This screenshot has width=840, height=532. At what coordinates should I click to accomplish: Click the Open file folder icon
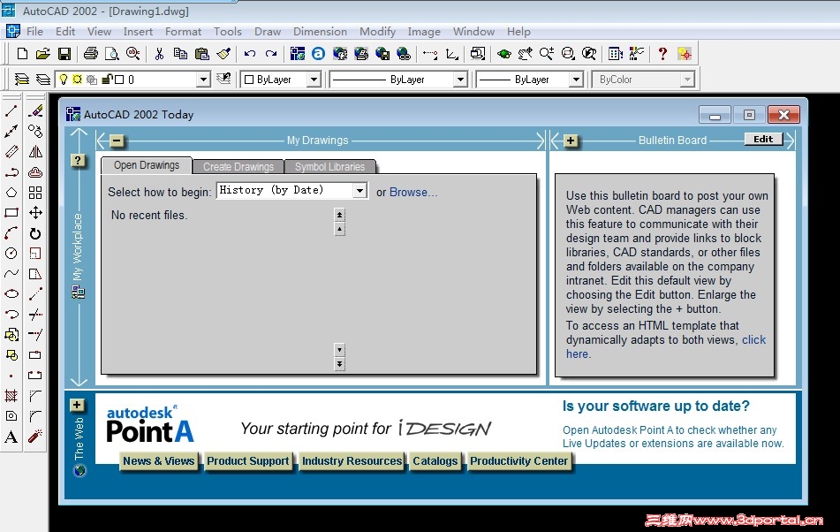(x=43, y=54)
